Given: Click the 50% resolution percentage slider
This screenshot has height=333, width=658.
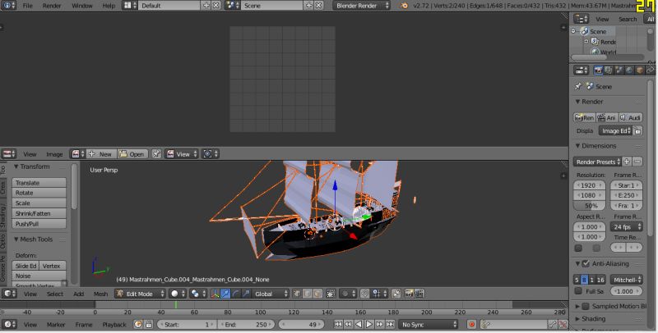Looking at the screenshot, I should (589, 205).
